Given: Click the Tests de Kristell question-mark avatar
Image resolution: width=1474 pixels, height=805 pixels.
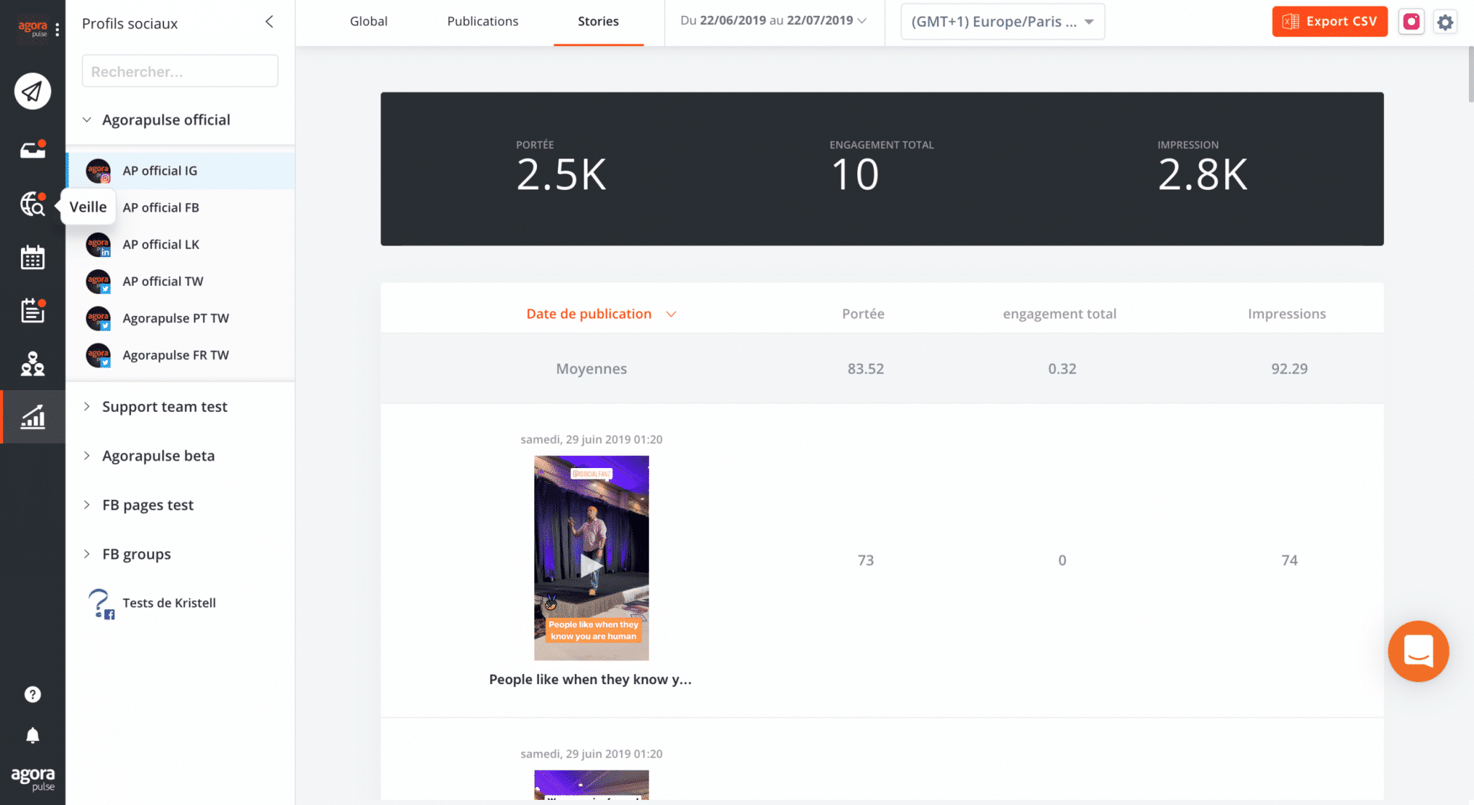Looking at the screenshot, I should (x=99, y=603).
